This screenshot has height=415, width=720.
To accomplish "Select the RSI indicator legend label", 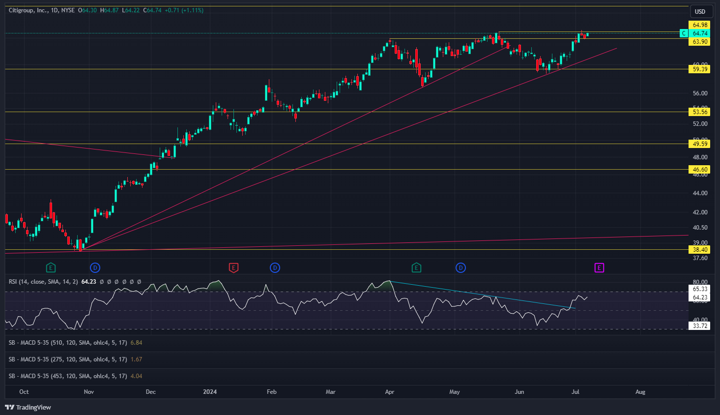I will tap(43, 282).
